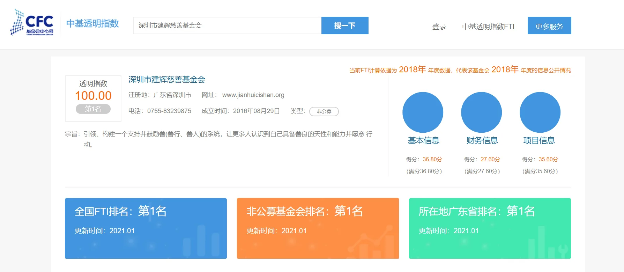Open the 登录 login link
Image resolution: width=624 pixels, height=272 pixels.
[x=439, y=27]
